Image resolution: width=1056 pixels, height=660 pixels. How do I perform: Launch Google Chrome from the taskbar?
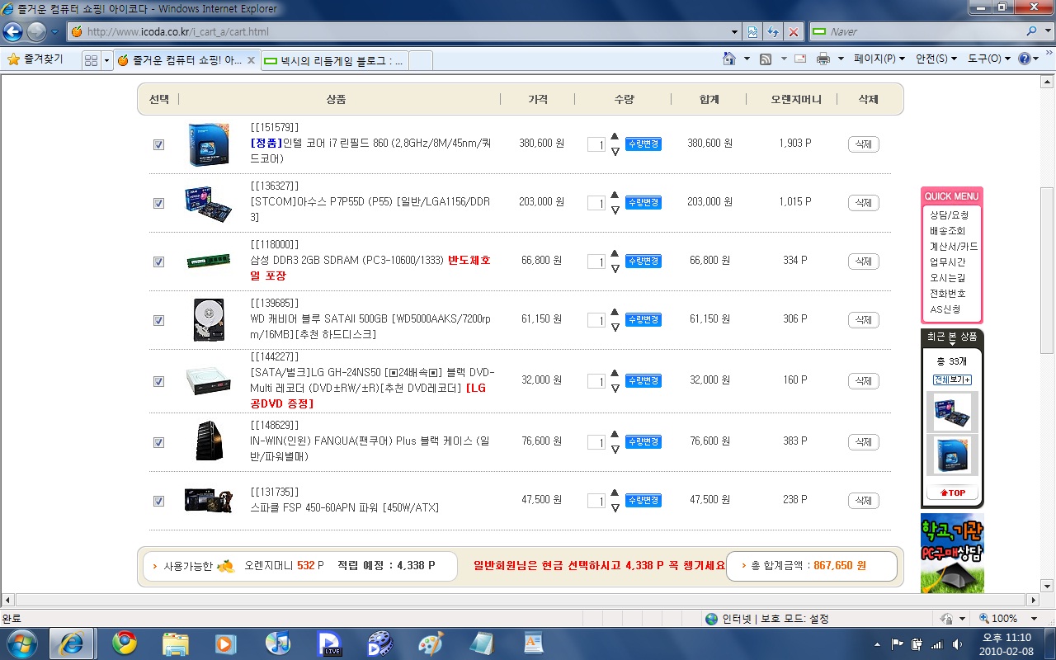click(125, 643)
